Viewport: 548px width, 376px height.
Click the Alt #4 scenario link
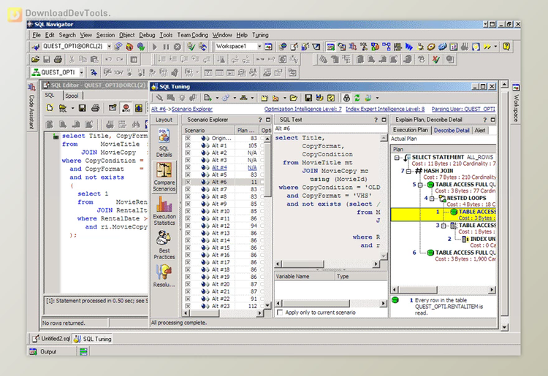[x=219, y=168]
